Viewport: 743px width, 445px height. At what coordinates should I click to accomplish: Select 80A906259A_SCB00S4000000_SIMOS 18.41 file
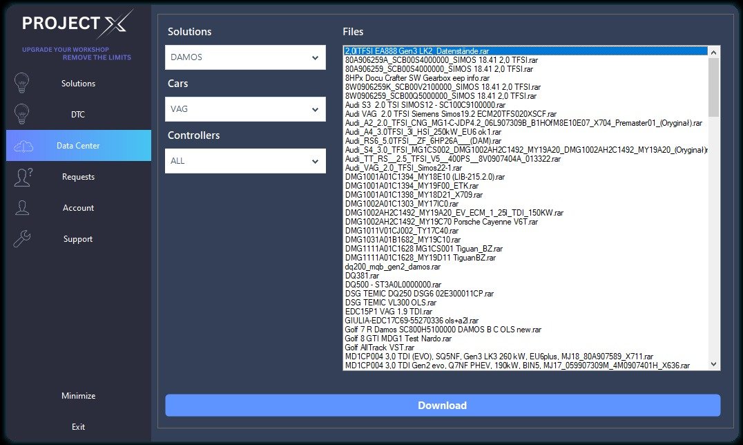525,60
